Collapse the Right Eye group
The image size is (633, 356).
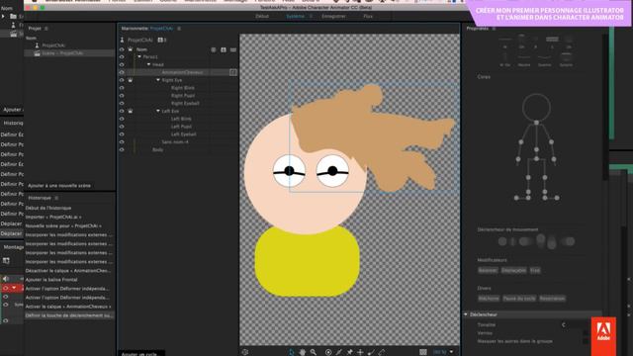pyautogui.click(x=158, y=80)
